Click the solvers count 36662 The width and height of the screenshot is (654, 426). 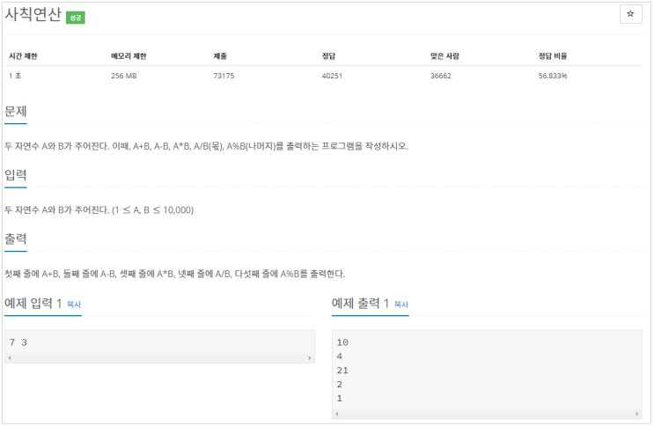(441, 76)
